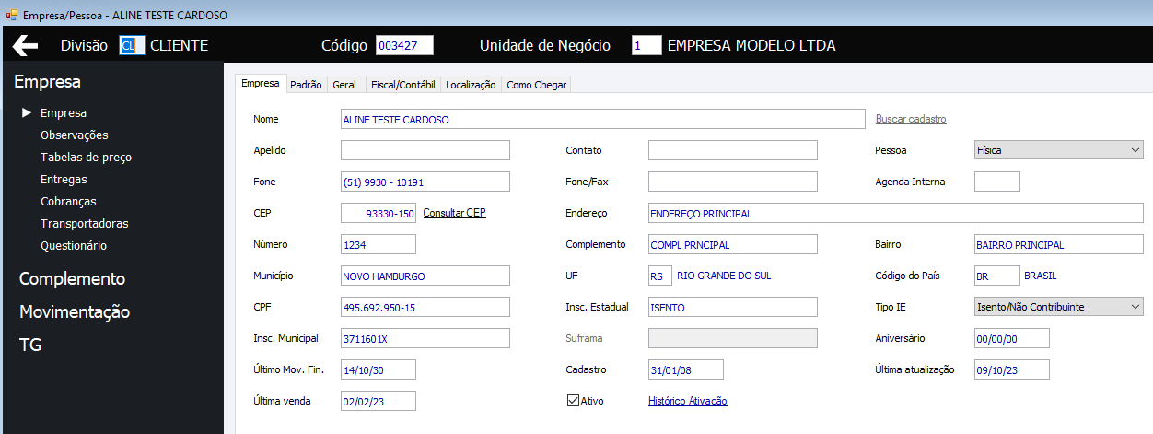Open Questionário in the sidebar

pos(74,246)
